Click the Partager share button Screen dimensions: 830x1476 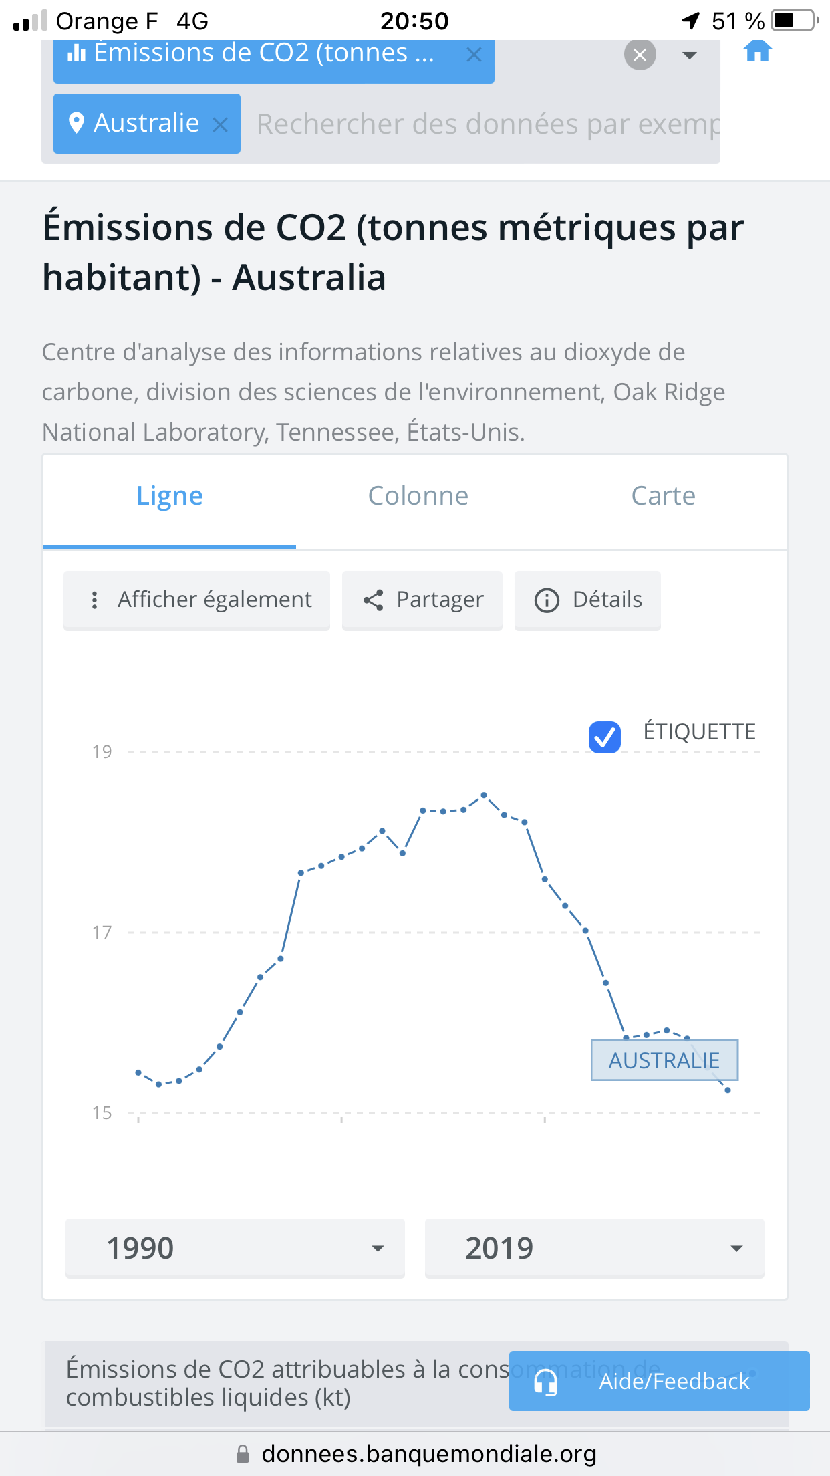tap(422, 600)
